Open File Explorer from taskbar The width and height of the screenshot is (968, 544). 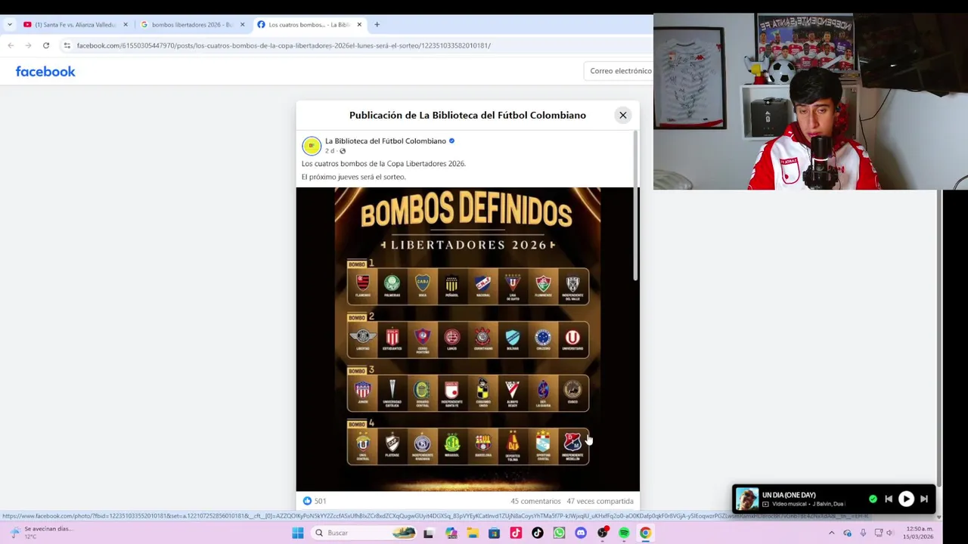pyautogui.click(x=473, y=533)
